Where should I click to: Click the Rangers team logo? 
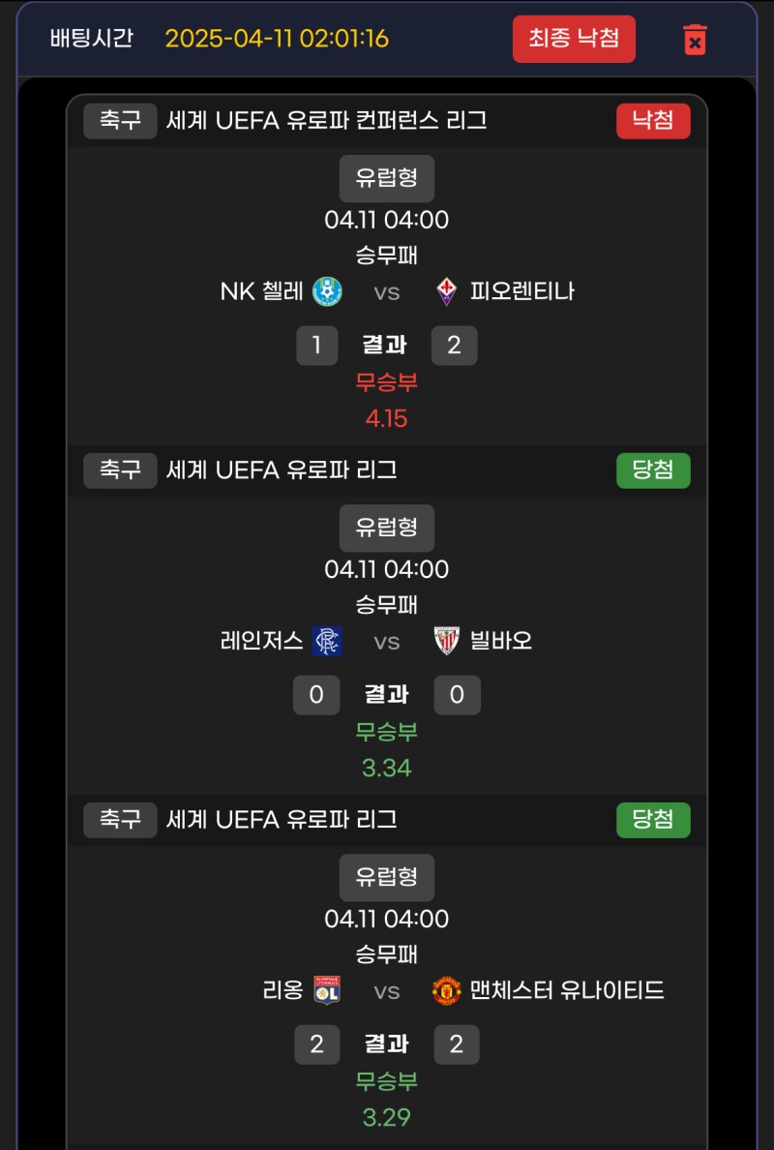pos(327,641)
